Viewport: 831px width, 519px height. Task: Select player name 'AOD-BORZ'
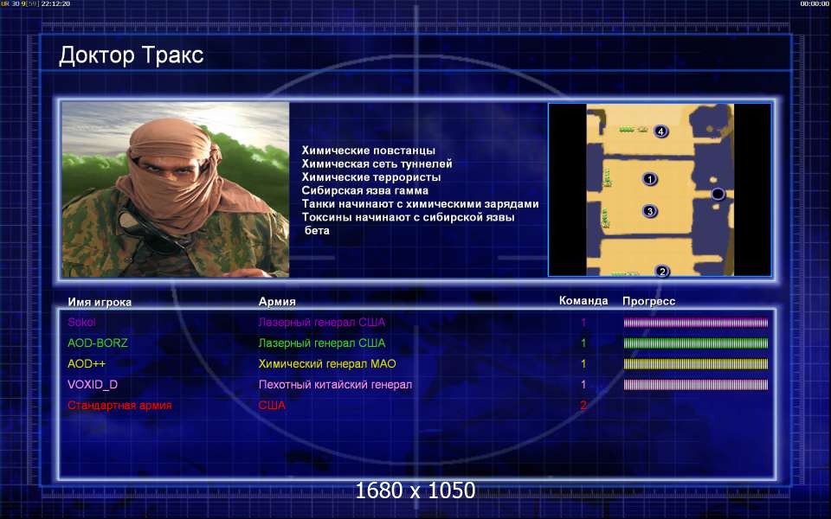click(x=98, y=343)
